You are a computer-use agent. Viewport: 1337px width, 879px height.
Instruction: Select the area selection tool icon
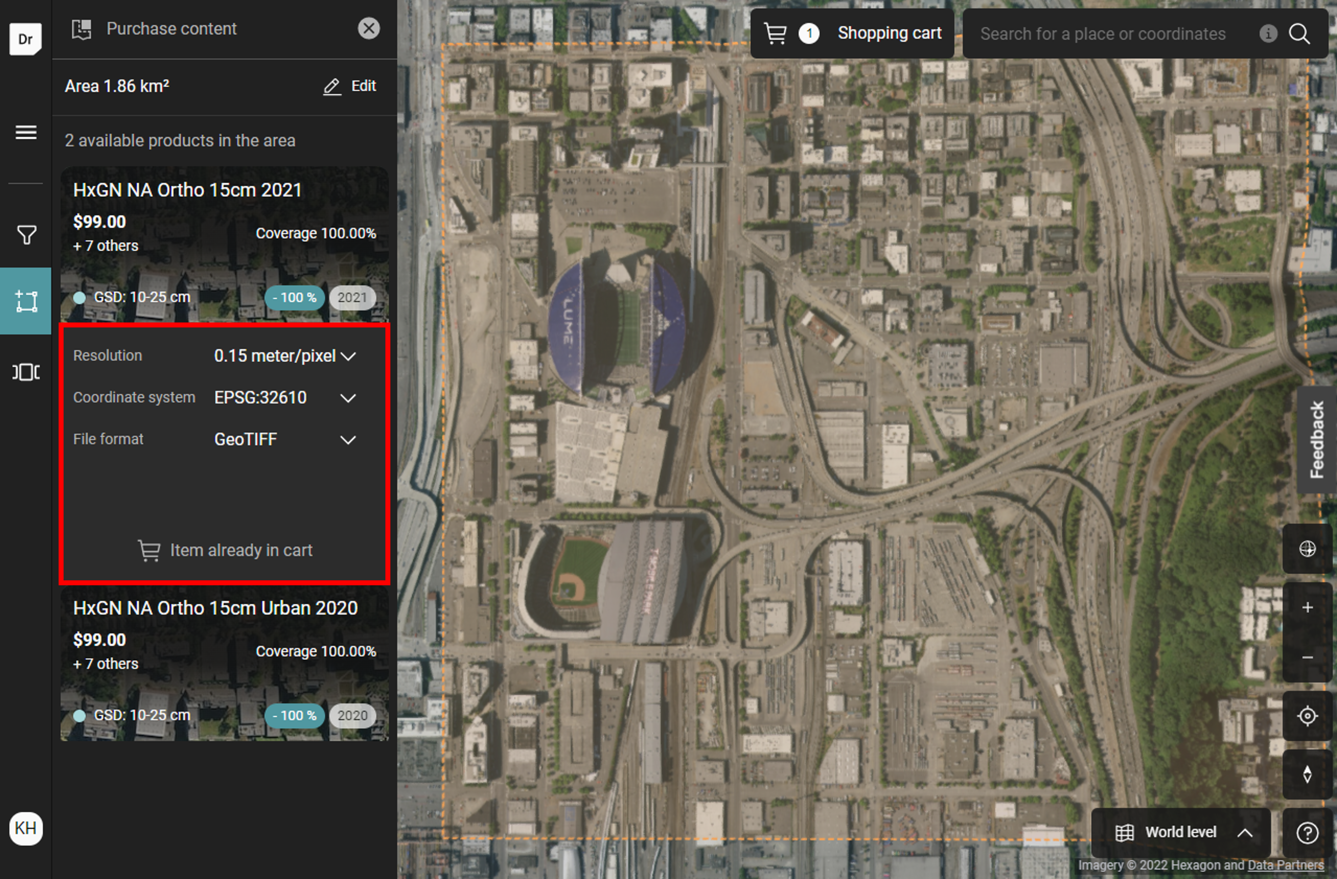click(26, 301)
